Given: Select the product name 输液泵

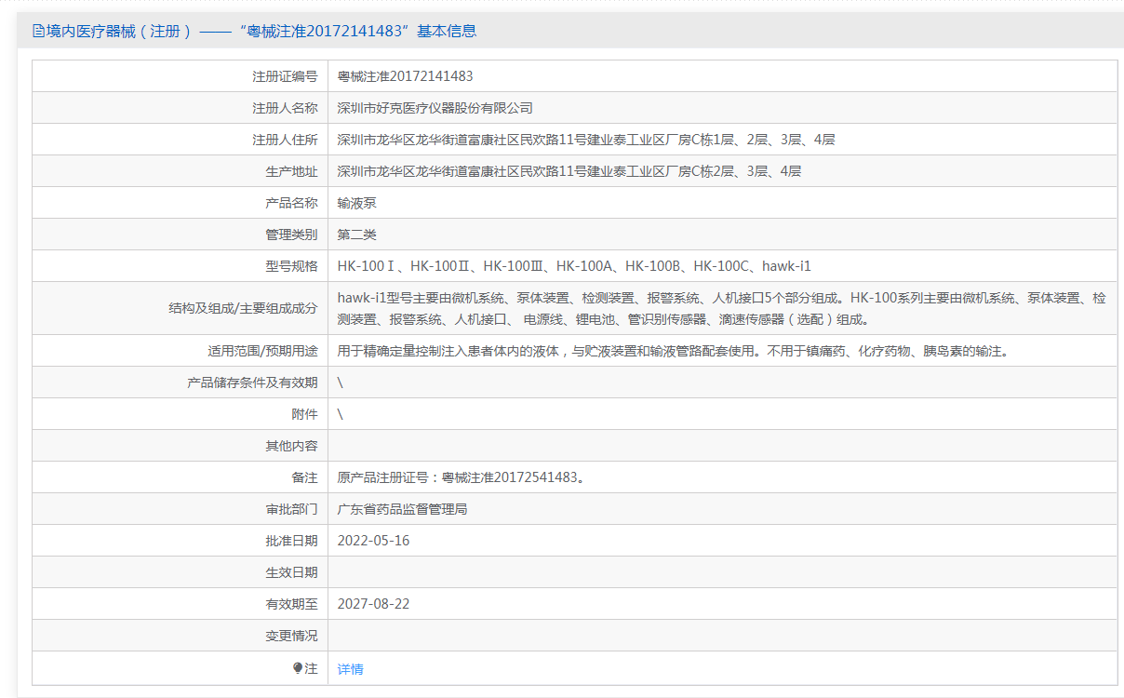Looking at the screenshot, I should (356, 203).
